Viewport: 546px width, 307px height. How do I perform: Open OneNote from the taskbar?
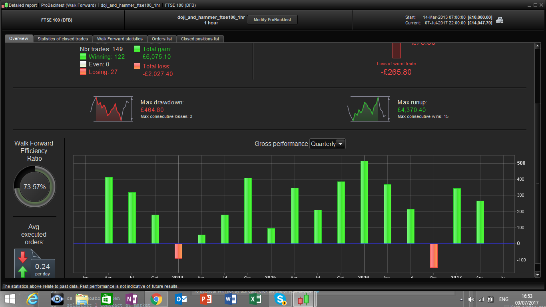click(131, 299)
